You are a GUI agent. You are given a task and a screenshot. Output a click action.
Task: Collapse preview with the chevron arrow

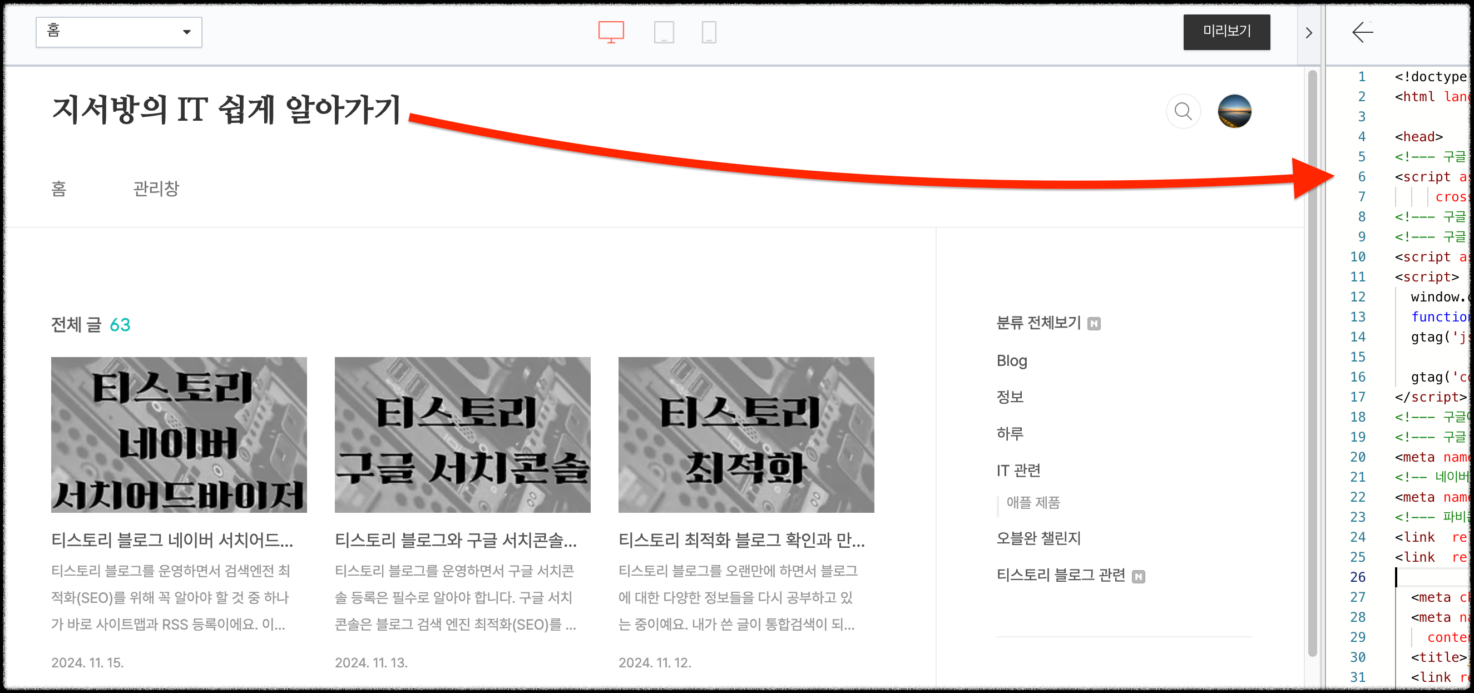pyautogui.click(x=1309, y=33)
